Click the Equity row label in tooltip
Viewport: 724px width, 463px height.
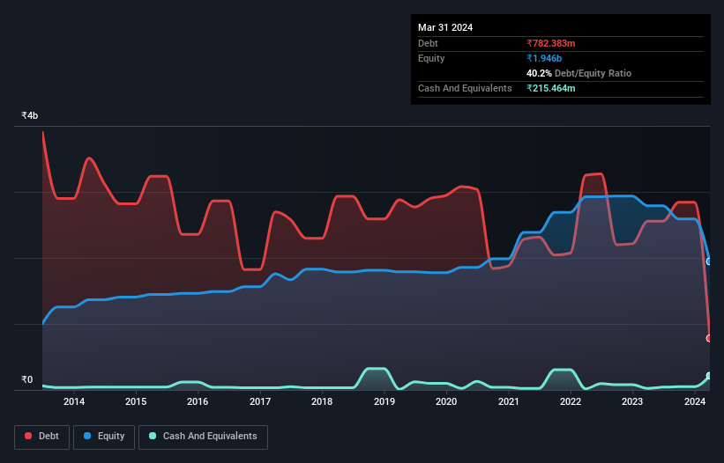(x=431, y=58)
